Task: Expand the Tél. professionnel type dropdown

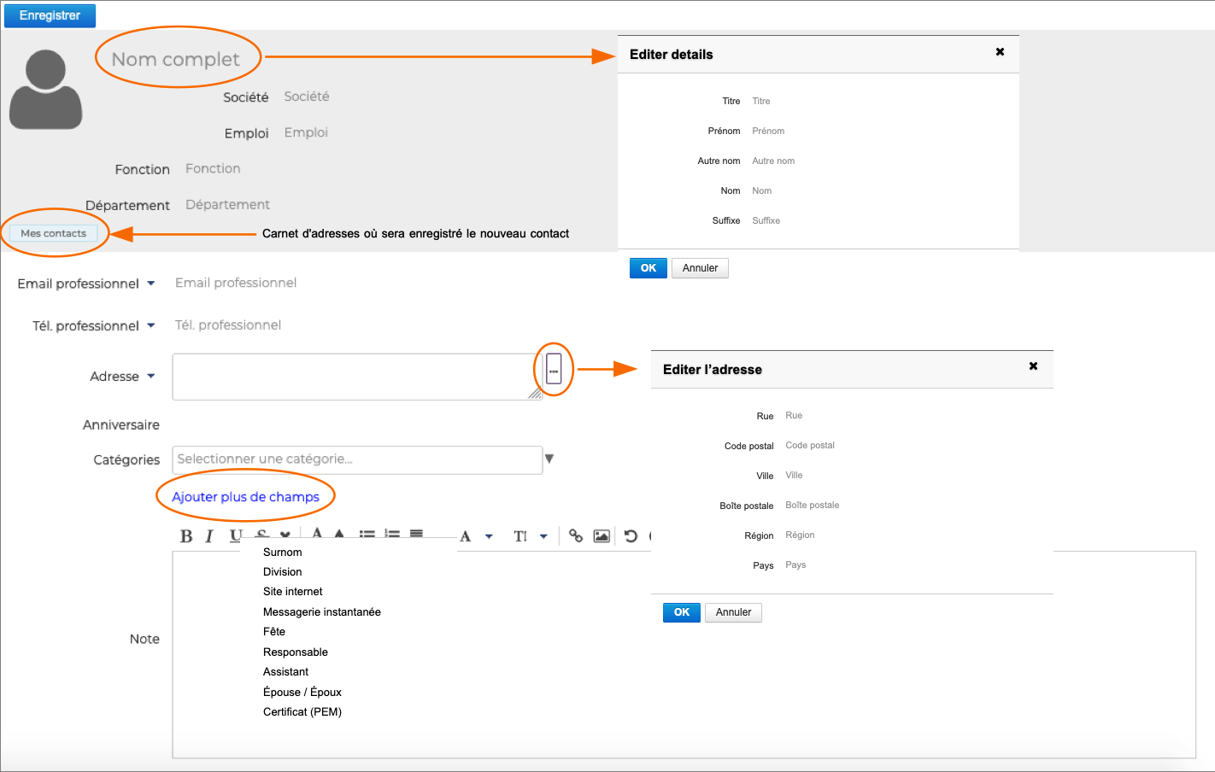Action: (151, 325)
